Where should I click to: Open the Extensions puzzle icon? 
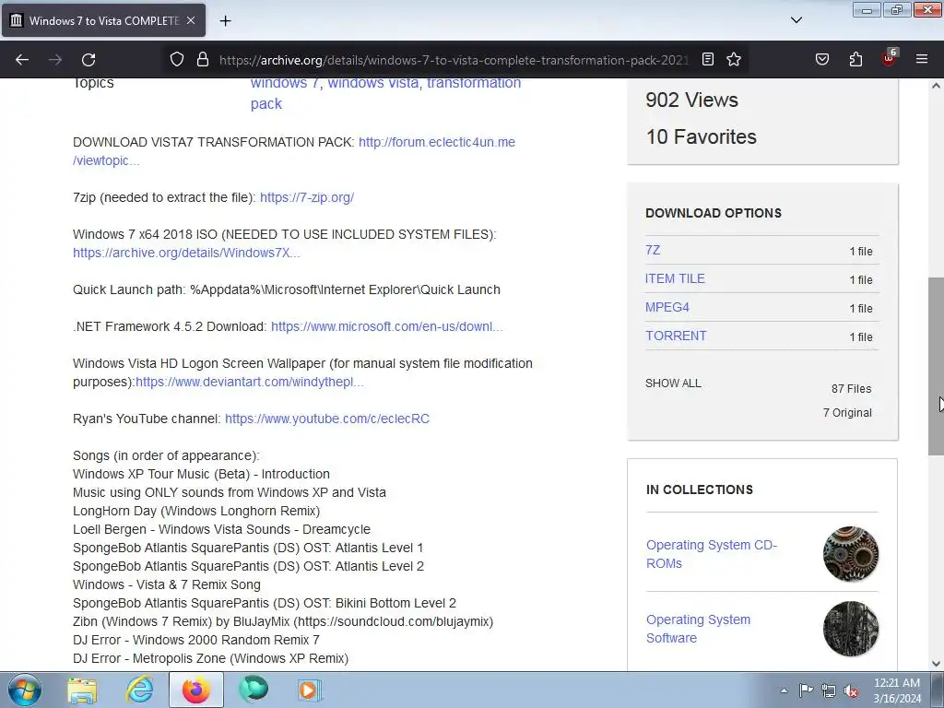(855, 59)
